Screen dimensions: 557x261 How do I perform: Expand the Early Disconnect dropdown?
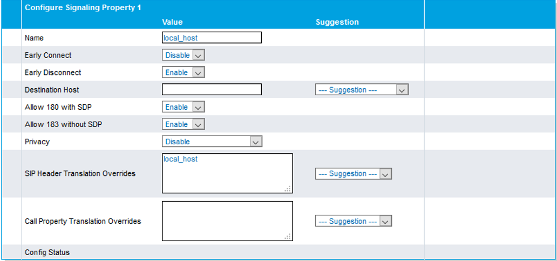point(184,72)
